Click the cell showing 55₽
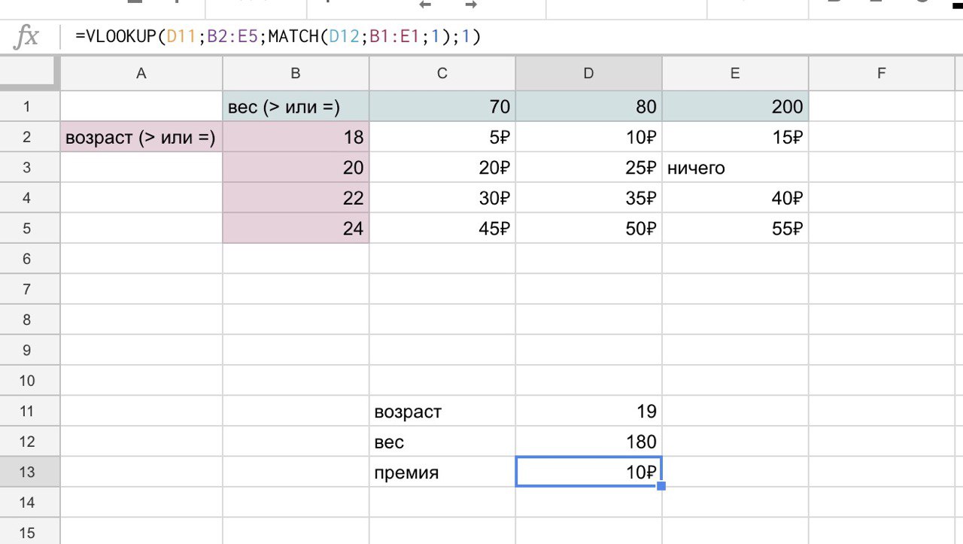Image resolution: width=963 pixels, height=544 pixels. 735,229
